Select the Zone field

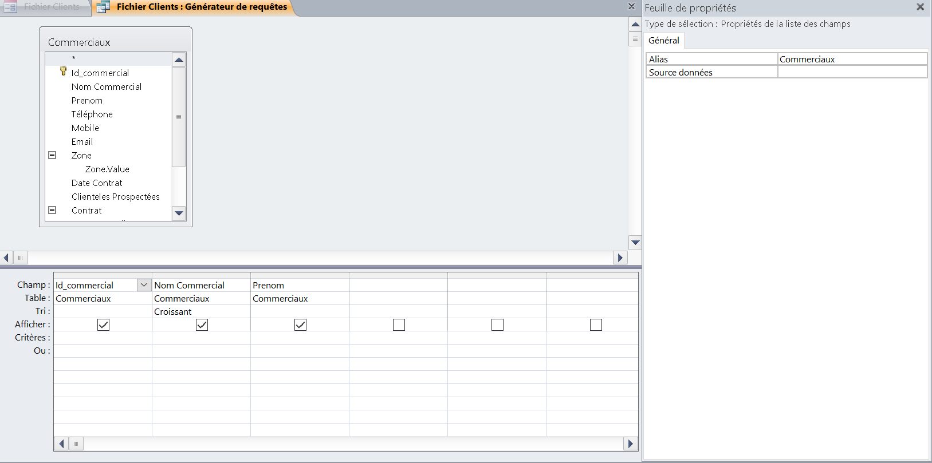(81, 155)
